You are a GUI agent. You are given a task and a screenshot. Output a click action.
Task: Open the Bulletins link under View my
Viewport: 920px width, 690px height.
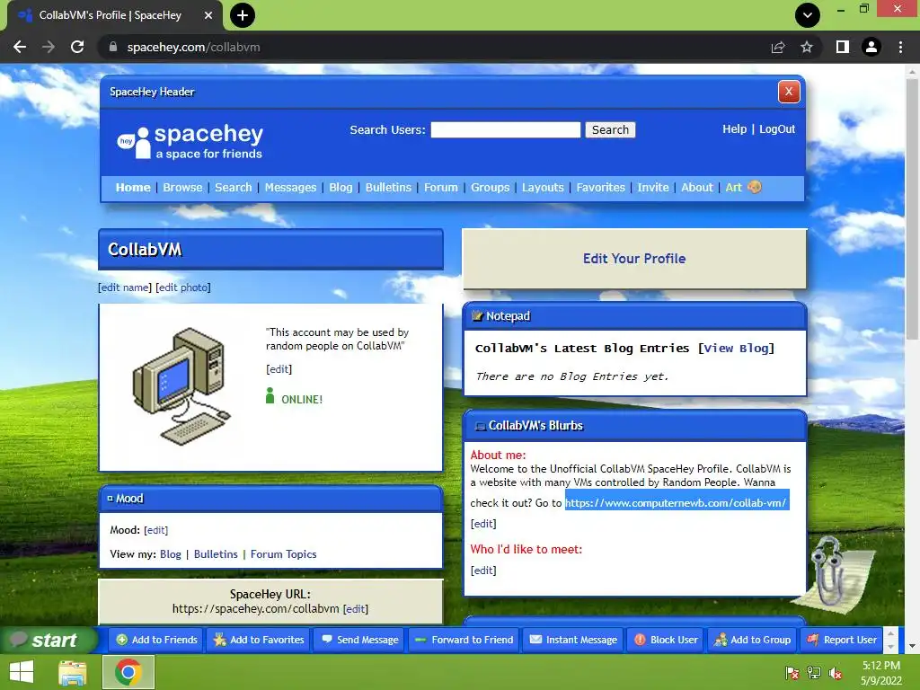(x=216, y=553)
